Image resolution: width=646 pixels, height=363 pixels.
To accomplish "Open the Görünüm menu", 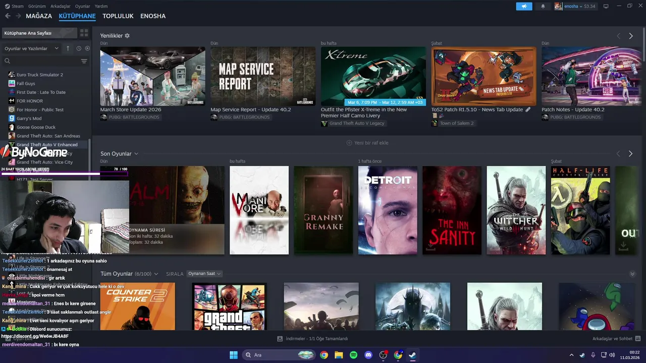I will click(37, 6).
